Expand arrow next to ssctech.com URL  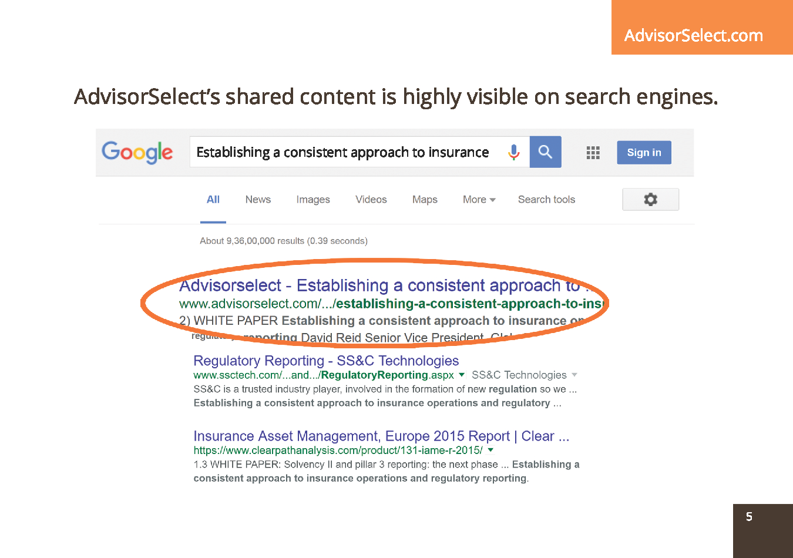(x=462, y=375)
